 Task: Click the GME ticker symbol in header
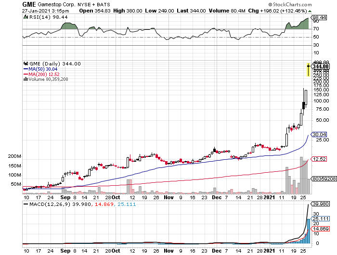coord(29,4)
